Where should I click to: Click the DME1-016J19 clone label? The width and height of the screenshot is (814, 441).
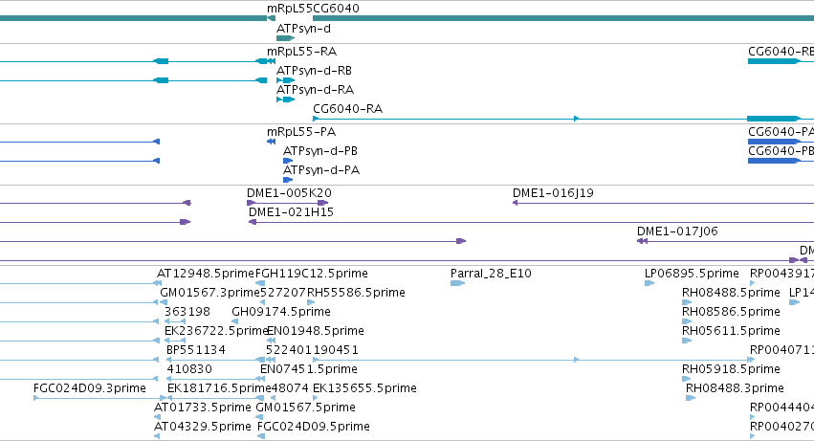point(553,193)
